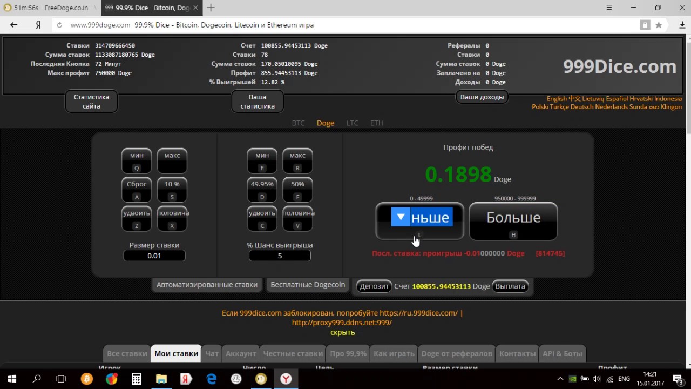
Task: Open the browser downloads icon
Action: coord(682,25)
